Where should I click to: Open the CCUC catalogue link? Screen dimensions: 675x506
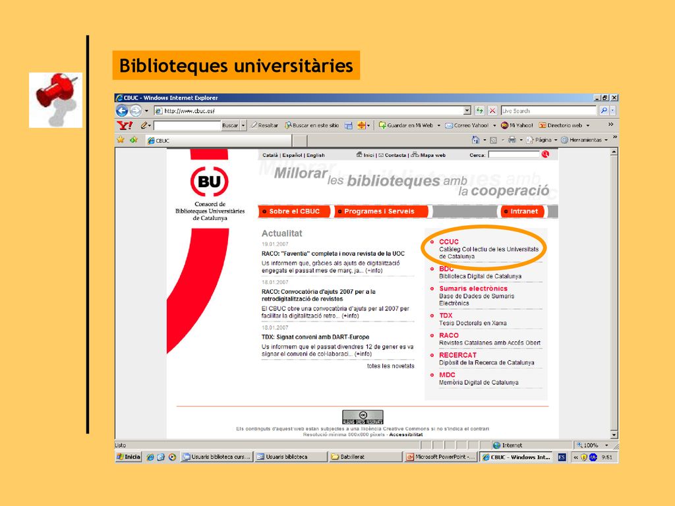pos(448,242)
